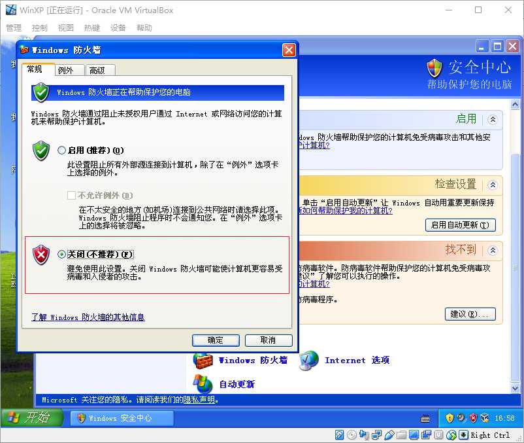This screenshot has width=524, height=443.
Task: Click the hard disk activity icon in VirtualBox status bar
Action: click(x=339, y=435)
